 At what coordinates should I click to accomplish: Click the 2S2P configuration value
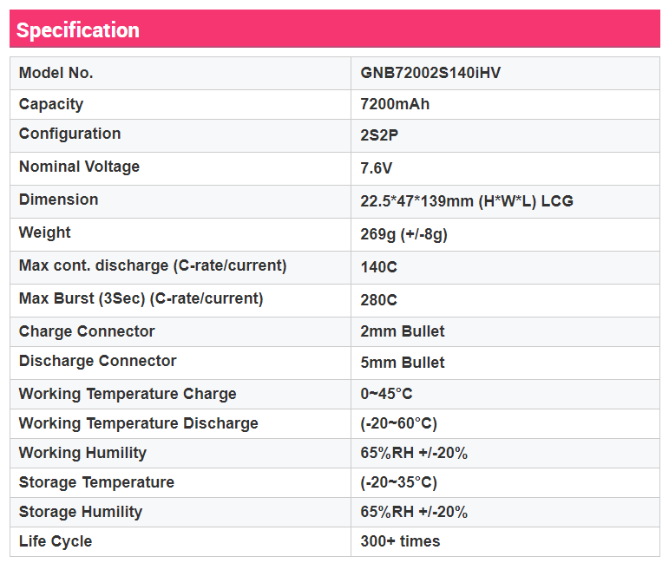coord(379,135)
